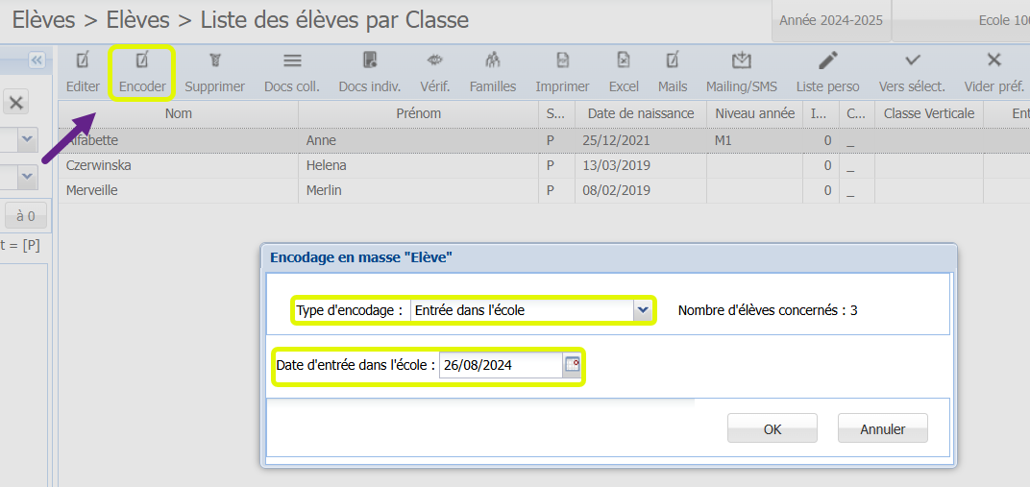Click the Editer toolbar icon
This screenshot has height=487, width=1030.
pyautogui.click(x=83, y=61)
